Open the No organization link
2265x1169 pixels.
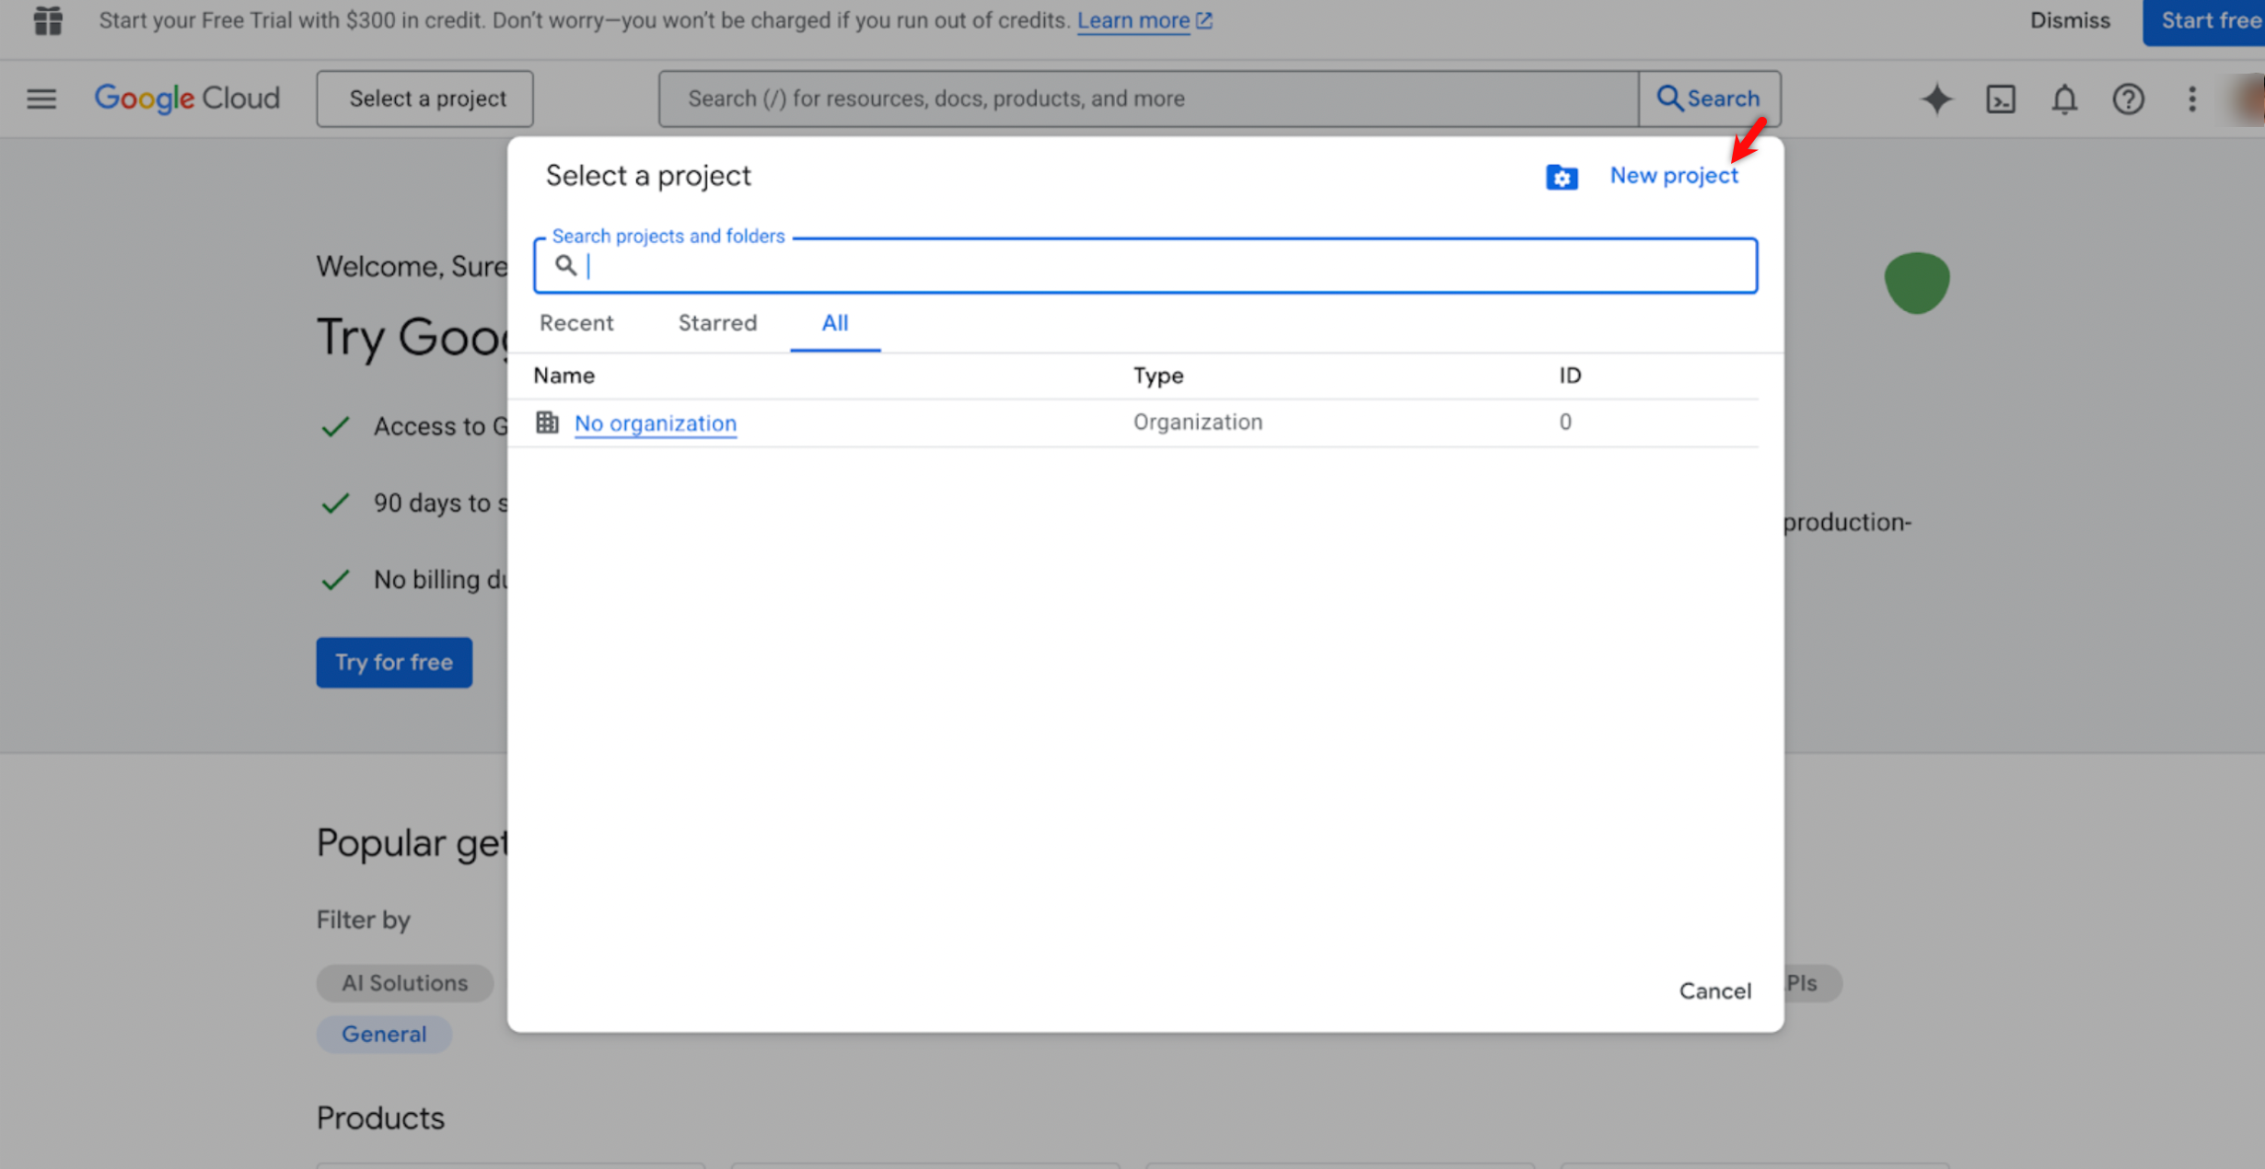pyautogui.click(x=656, y=423)
